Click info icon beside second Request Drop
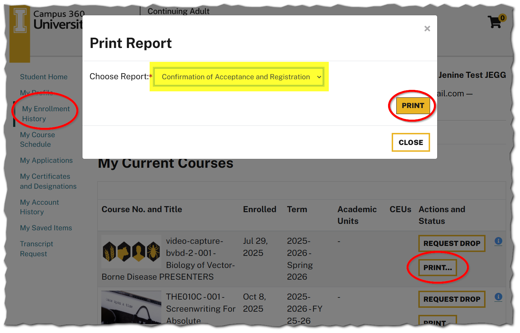 [498, 297]
